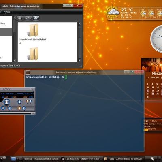The image size is (162, 162).
Task: Click the photo thumbnail above the calendar
Action: [151, 64]
